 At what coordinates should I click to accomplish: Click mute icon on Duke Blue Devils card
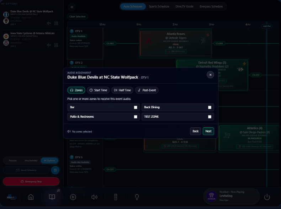pos(49,23)
